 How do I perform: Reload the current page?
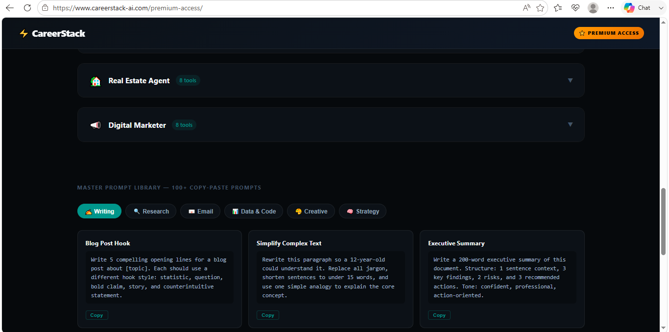coord(27,8)
